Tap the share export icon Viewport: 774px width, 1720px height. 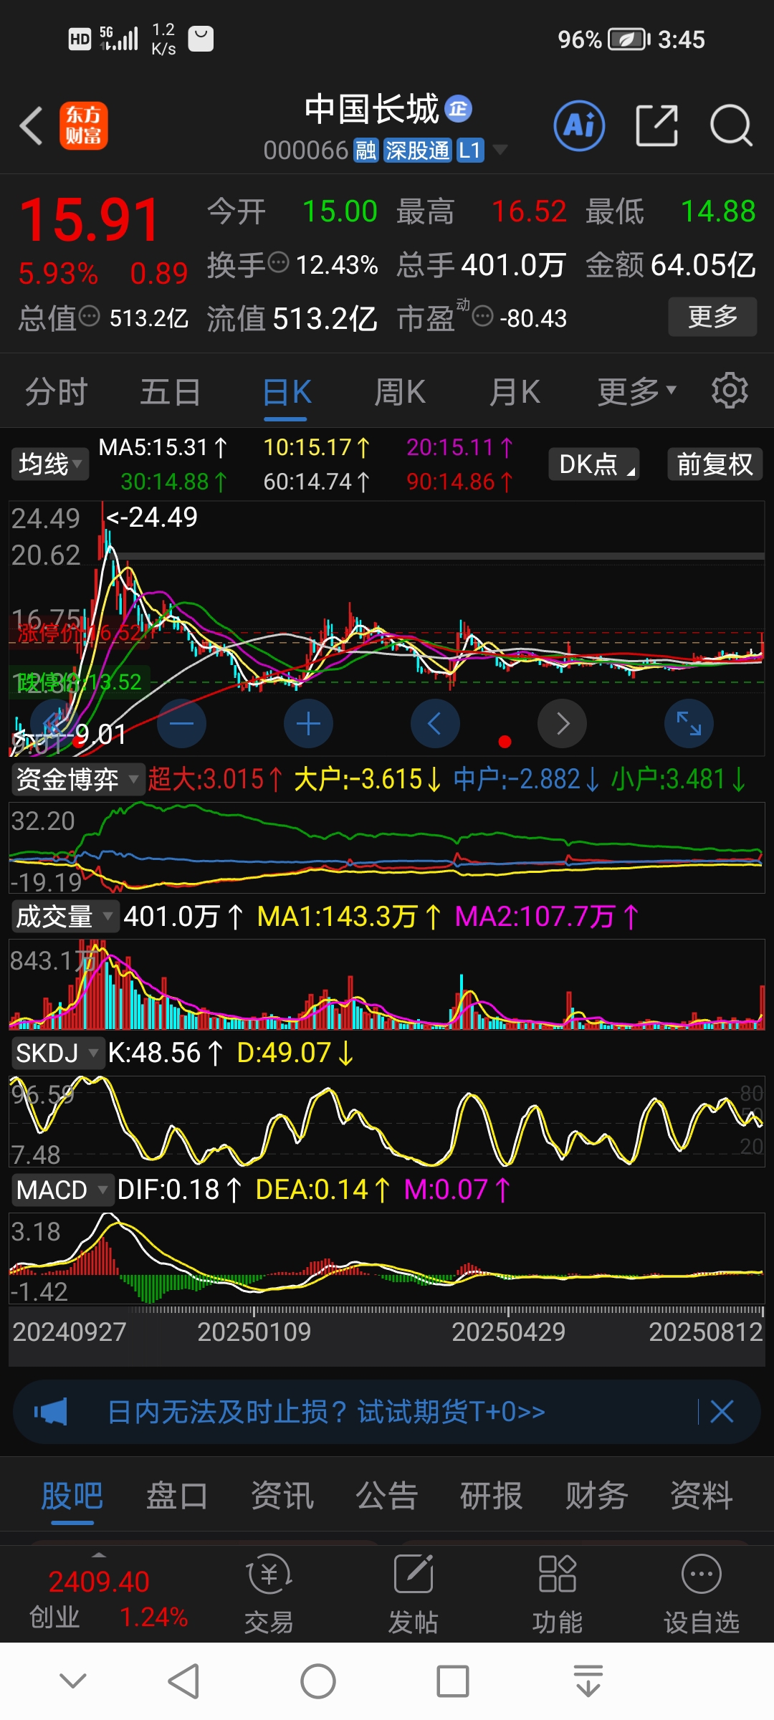(x=657, y=125)
